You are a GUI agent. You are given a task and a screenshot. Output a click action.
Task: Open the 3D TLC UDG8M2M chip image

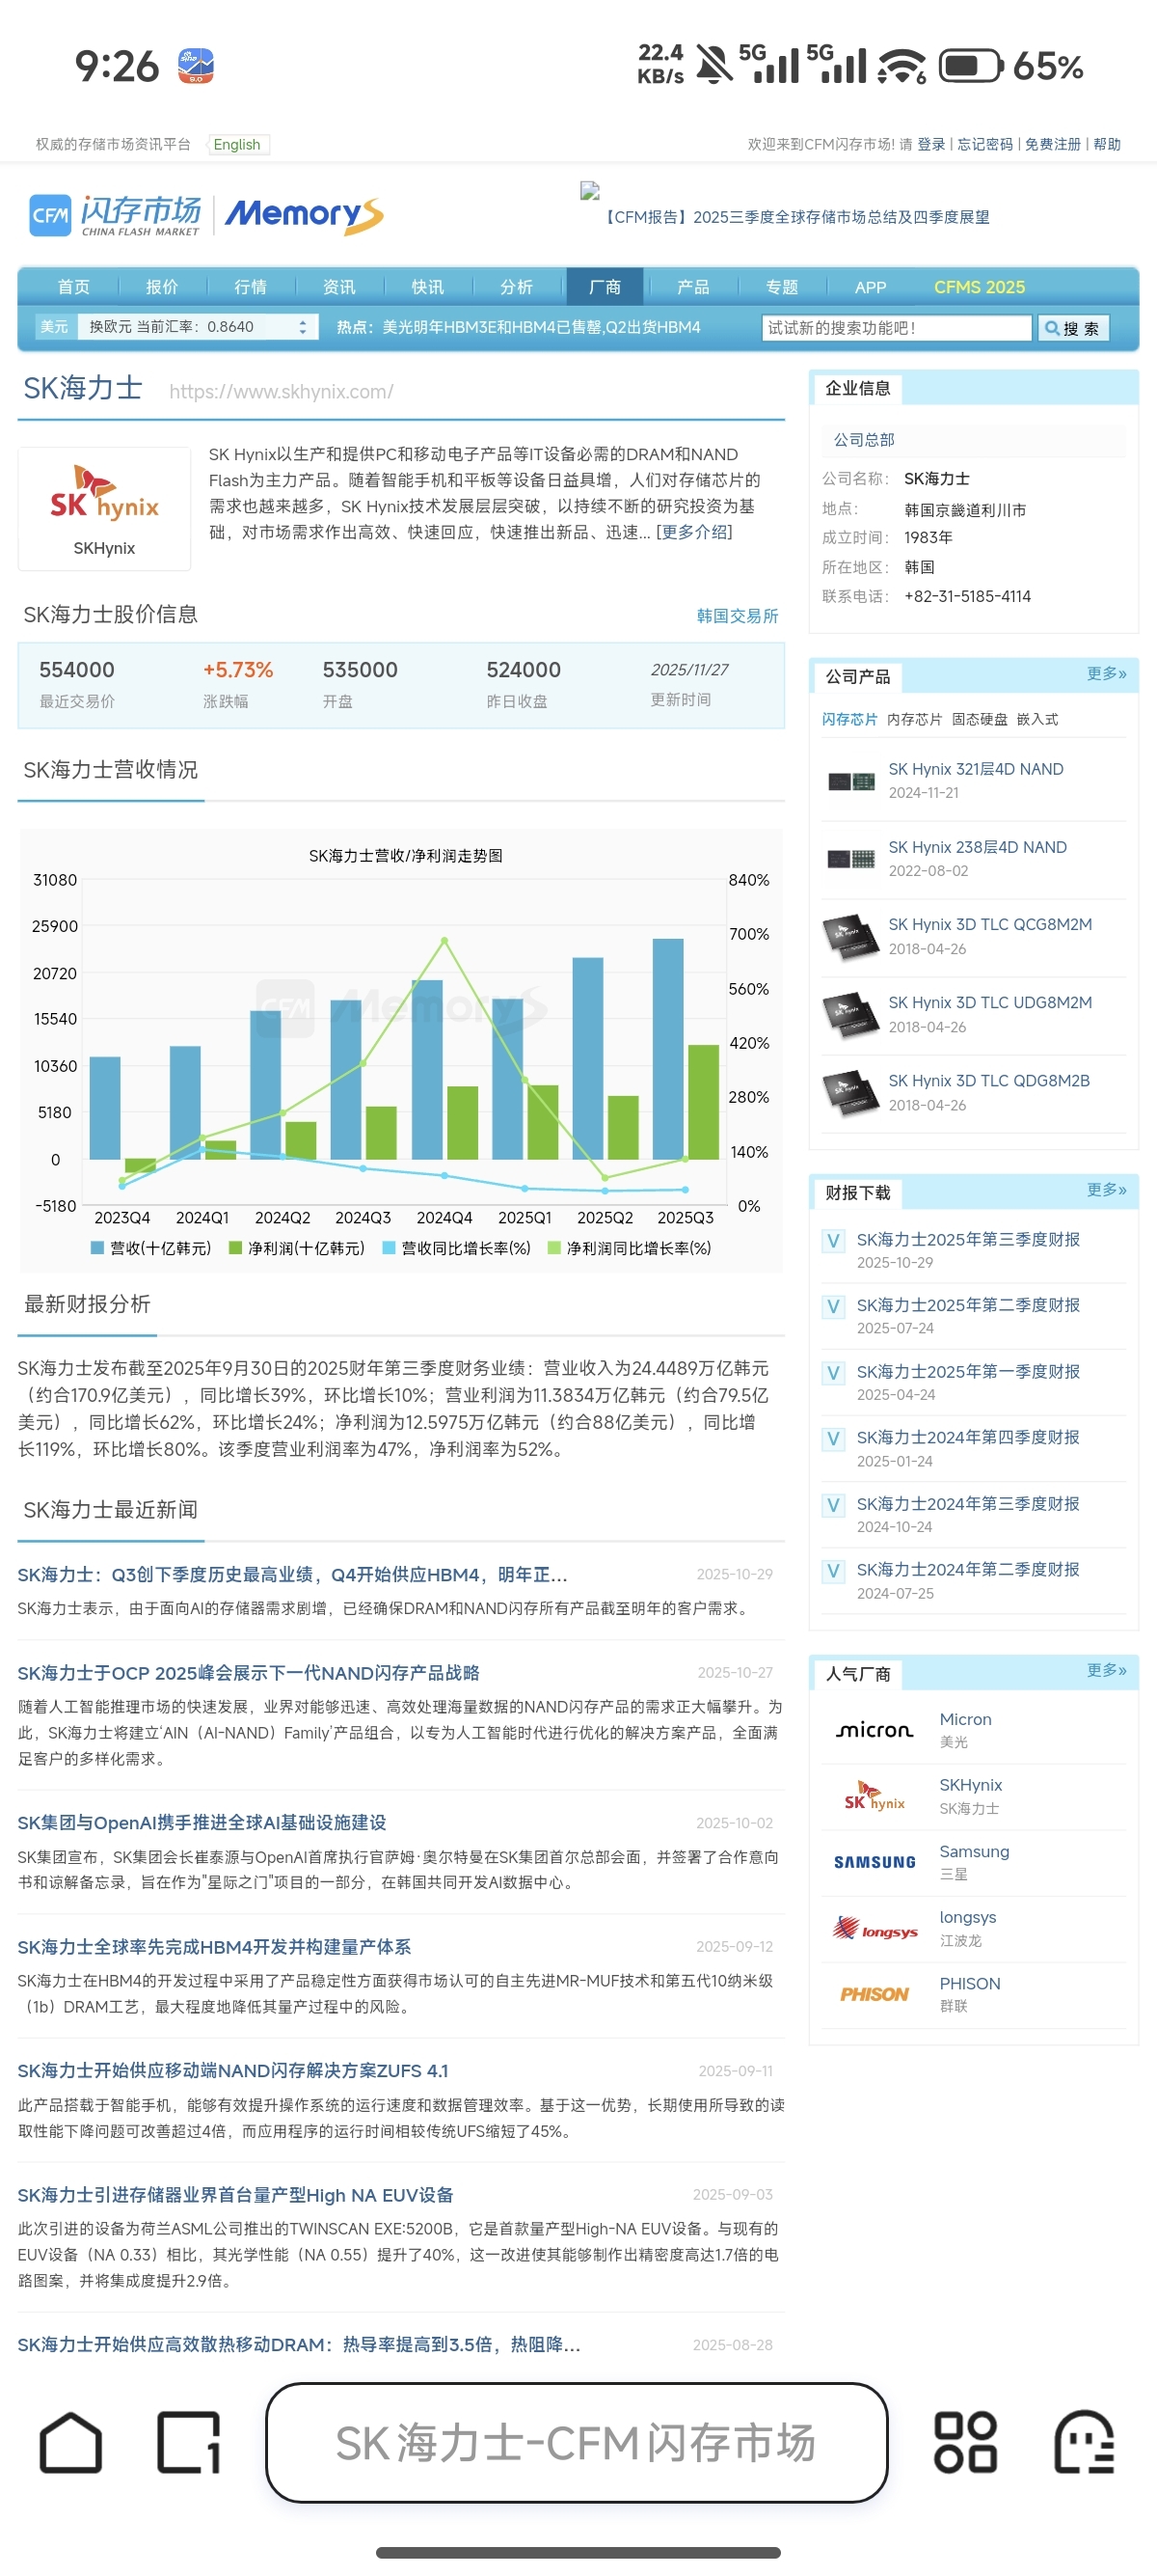tap(850, 1015)
